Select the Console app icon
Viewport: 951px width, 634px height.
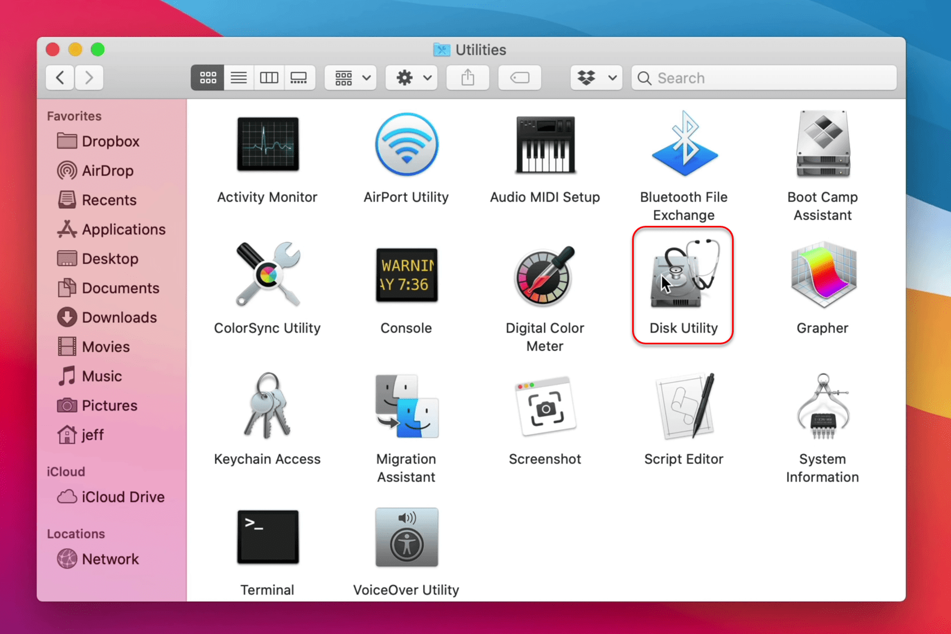406,275
